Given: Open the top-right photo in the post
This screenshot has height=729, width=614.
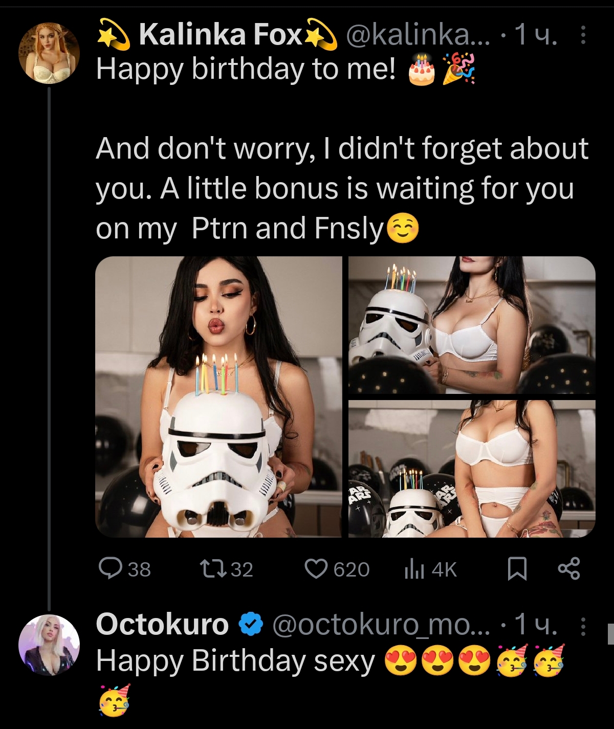Looking at the screenshot, I should [472, 325].
